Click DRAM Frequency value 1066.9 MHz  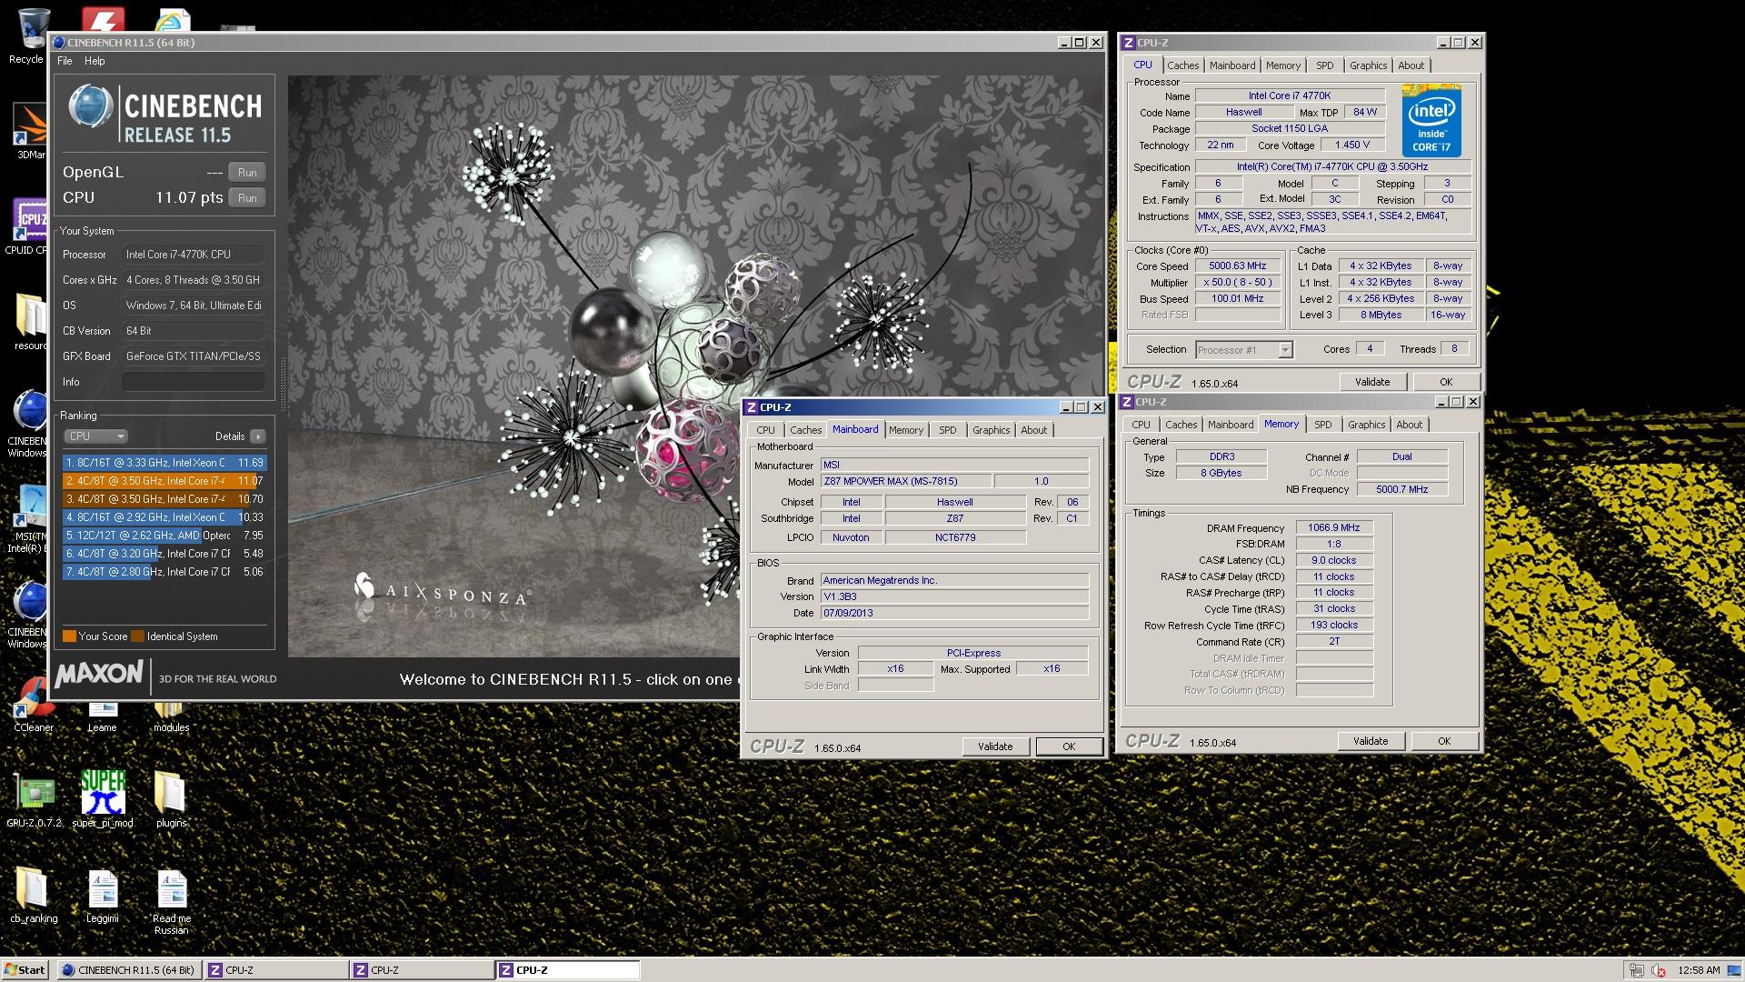[1334, 527]
